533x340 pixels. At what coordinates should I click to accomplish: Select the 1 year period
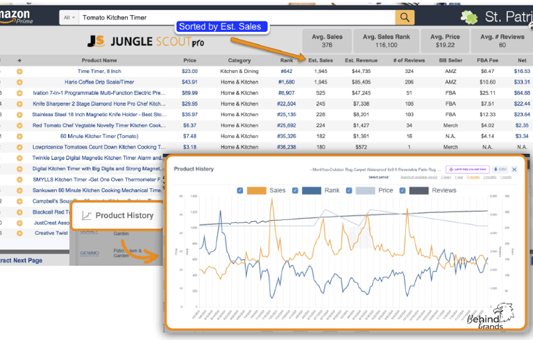coord(459,178)
